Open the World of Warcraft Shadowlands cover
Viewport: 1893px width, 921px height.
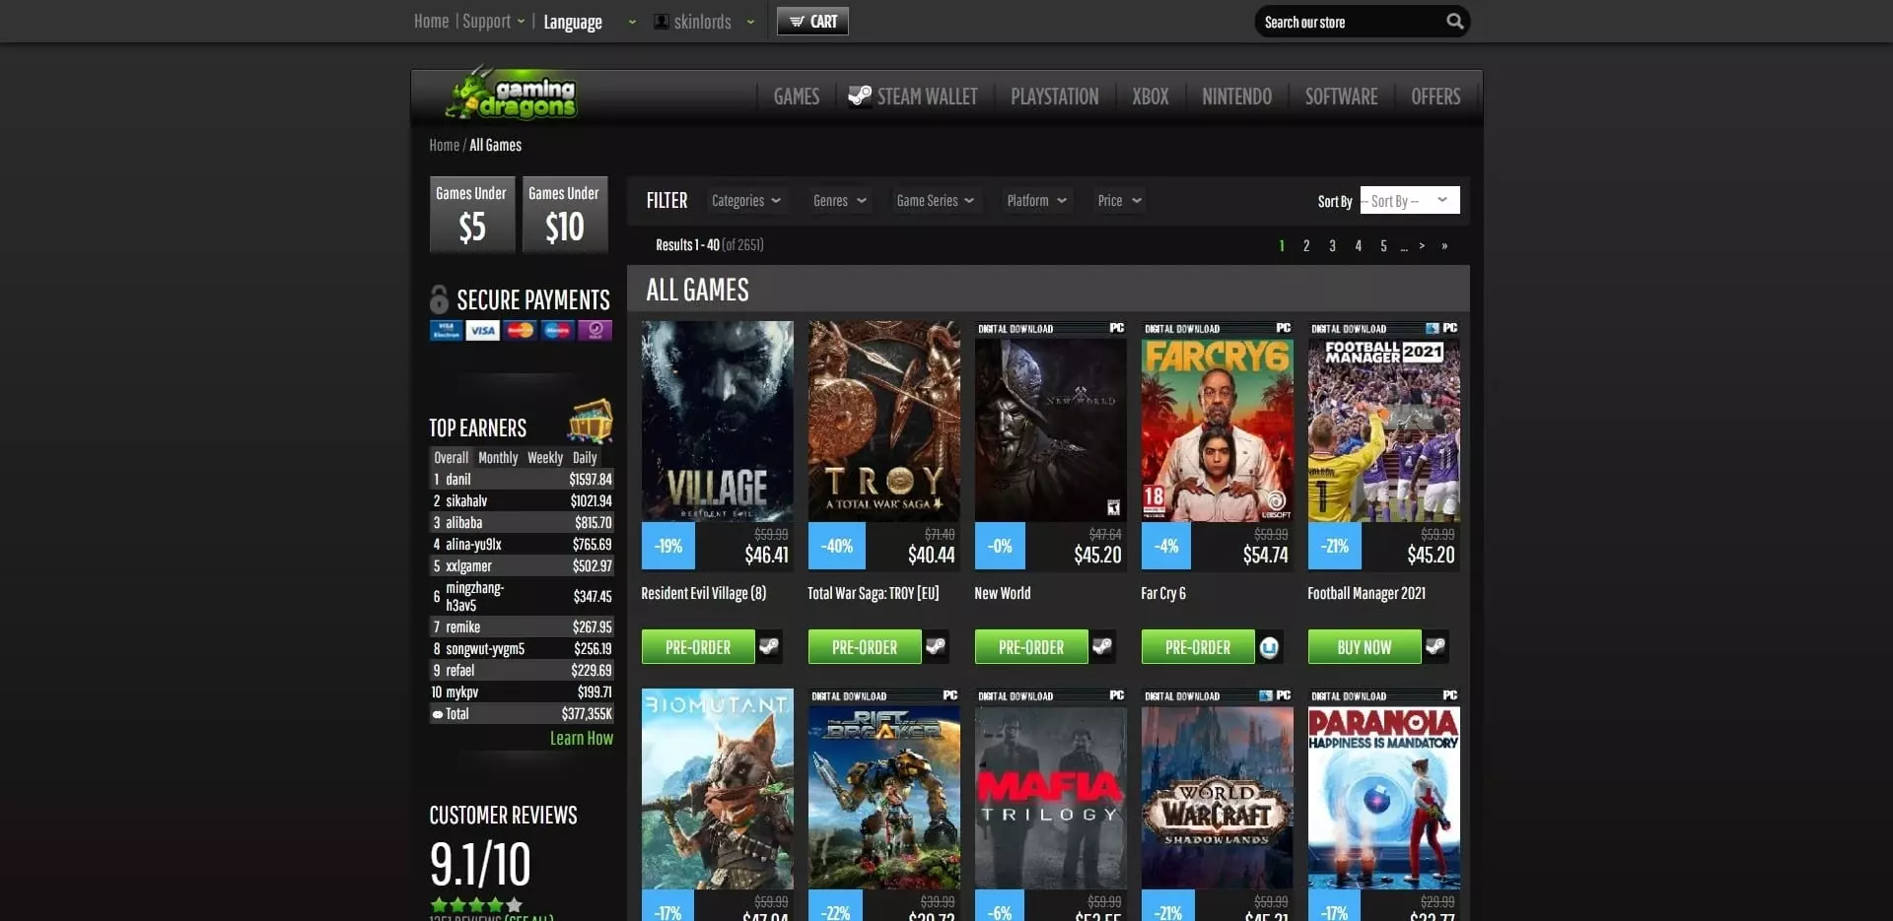(x=1217, y=788)
